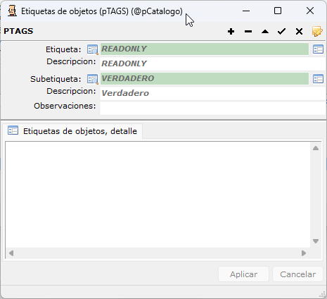
Task: Click the Subetiqueta Descripcion field showing Verdadero
Action: pos(213,93)
